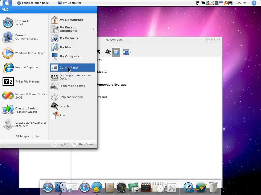Viewport: 261px width, 195px height.
Task: Open iTunes music note icon in dock
Action: pos(121,187)
